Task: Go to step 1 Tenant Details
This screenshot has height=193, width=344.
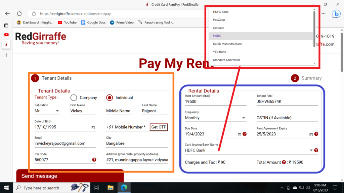Action: click(x=51, y=78)
